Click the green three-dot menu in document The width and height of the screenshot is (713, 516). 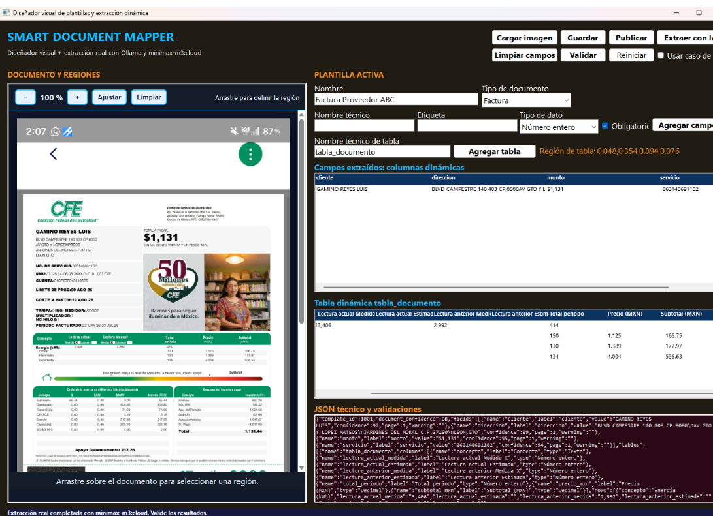(250, 155)
